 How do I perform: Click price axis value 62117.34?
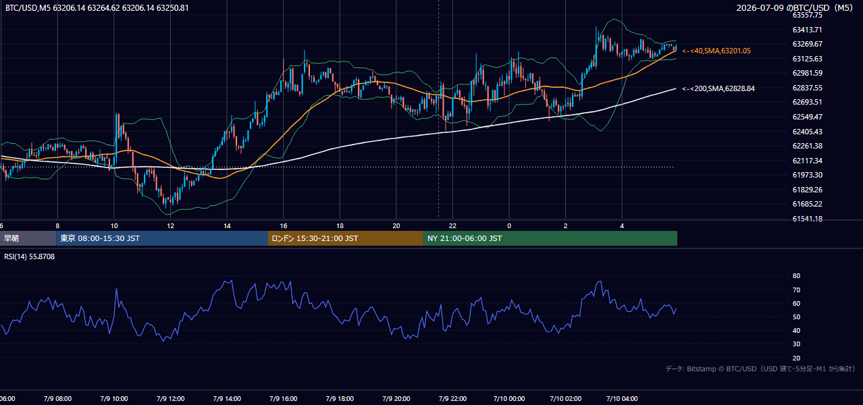click(807, 161)
